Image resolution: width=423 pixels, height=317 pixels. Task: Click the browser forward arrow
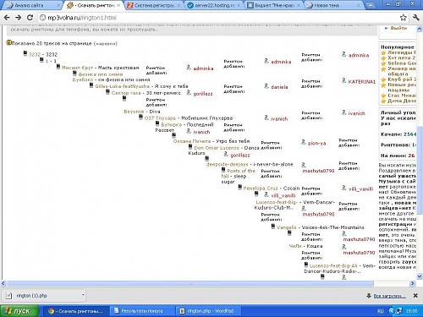point(19,18)
